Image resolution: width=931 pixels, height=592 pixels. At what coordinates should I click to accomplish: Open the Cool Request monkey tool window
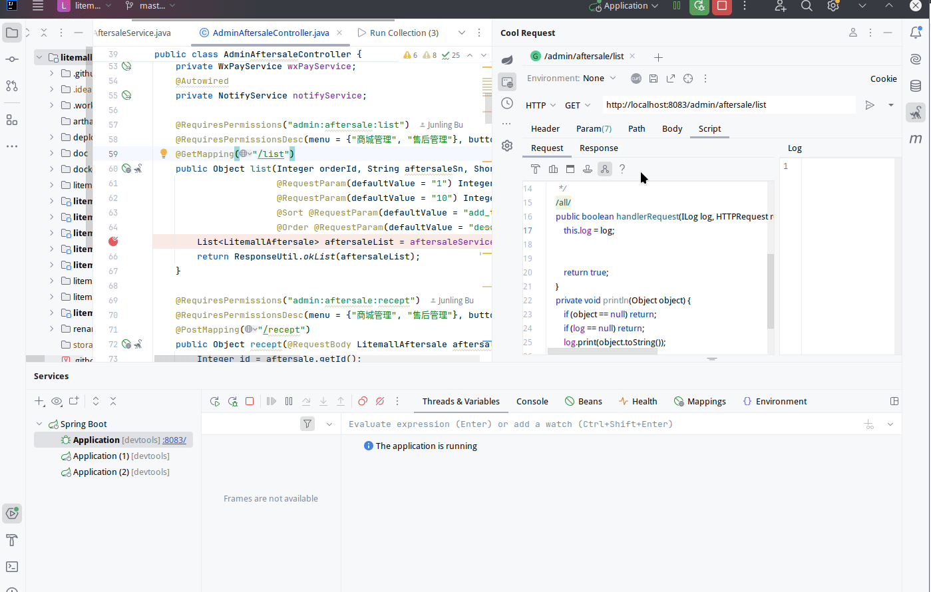point(916,112)
